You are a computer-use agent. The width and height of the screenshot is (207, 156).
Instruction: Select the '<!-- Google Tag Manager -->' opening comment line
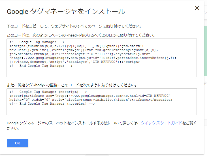37,42
